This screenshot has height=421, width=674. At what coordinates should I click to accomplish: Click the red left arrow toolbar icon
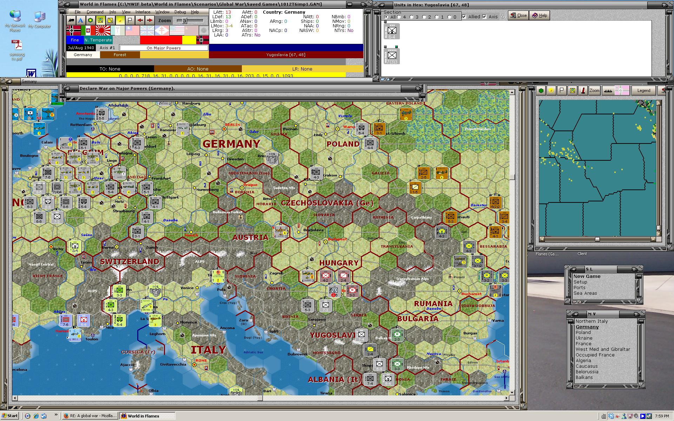point(140,20)
